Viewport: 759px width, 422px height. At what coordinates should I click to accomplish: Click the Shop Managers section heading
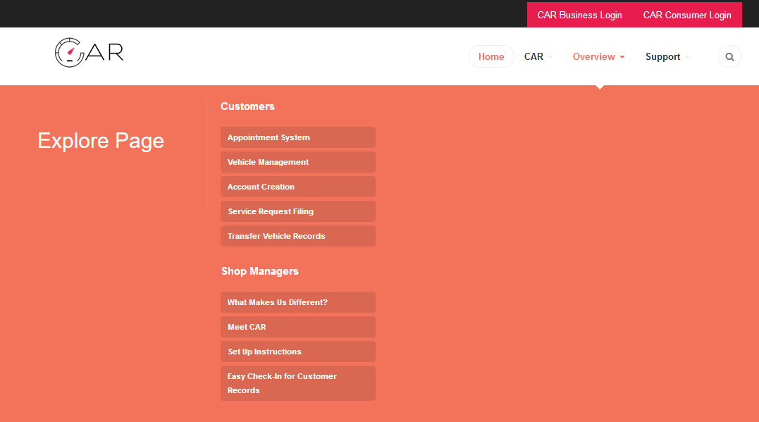tap(259, 271)
